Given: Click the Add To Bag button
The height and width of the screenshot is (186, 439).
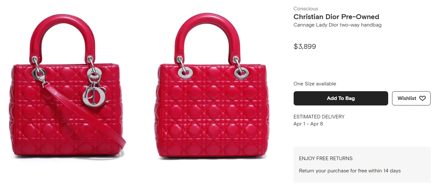Looking at the screenshot, I should pos(341,98).
